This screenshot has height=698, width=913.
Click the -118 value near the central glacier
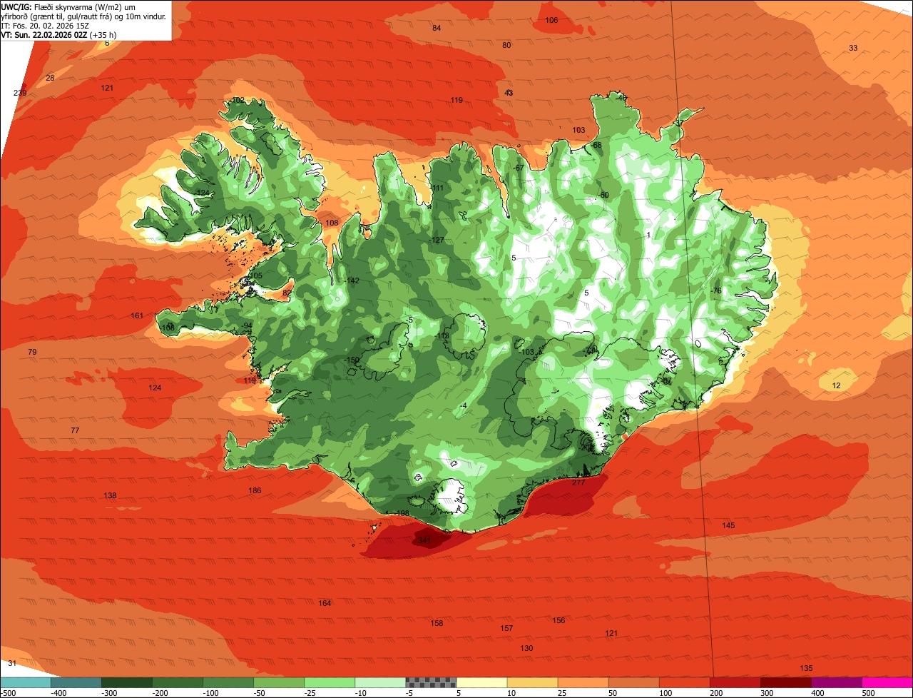click(x=442, y=335)
